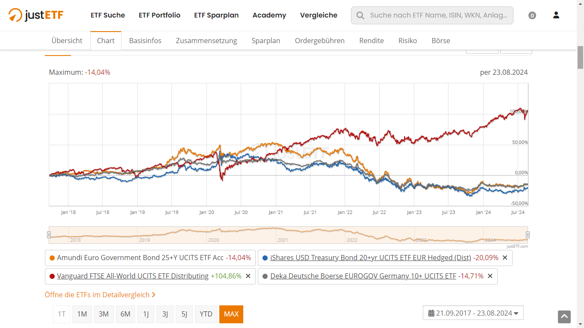Expand the Academy navigation menu
584x328 pixels.
pyautogui.click(x=269, y=15)
